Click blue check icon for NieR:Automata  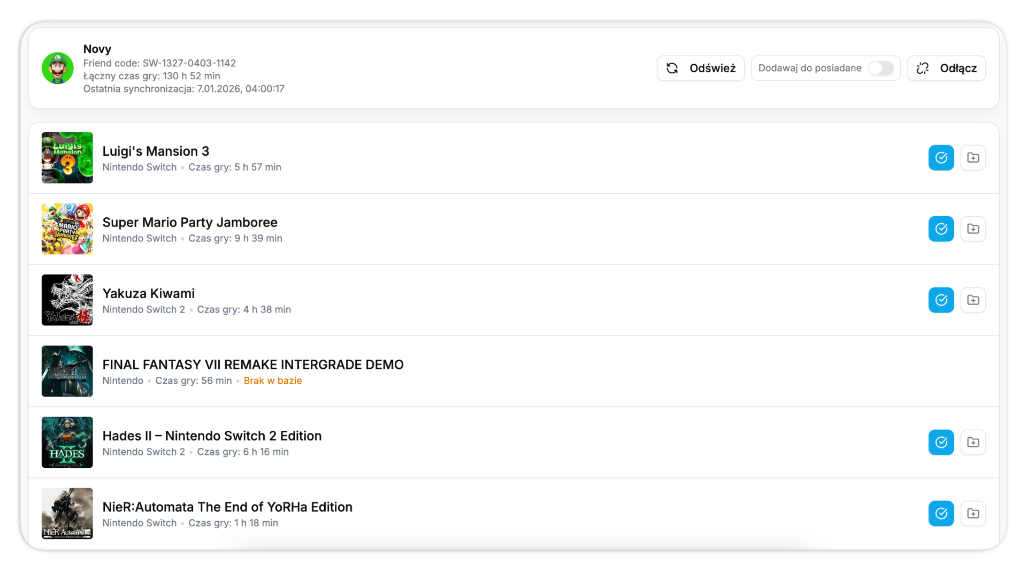coord(941,514)
